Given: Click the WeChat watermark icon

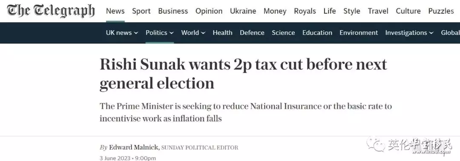Looking at the screenshot, I should tap(376, 144).
